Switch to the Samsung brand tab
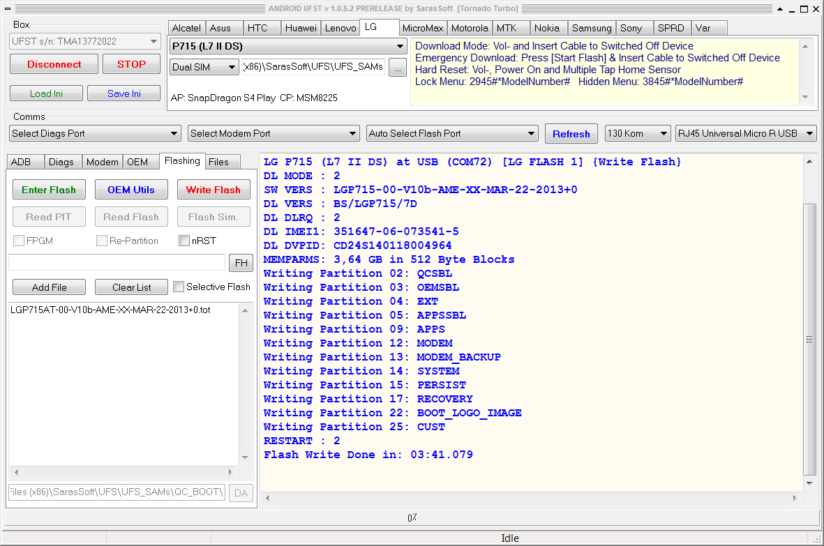This screenshot has height=546, width=824. (592, 28)
